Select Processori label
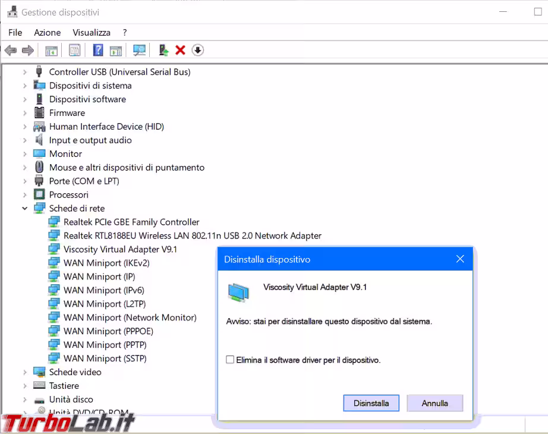The height and width of the screenshot is (434, 548). [69, 195]
